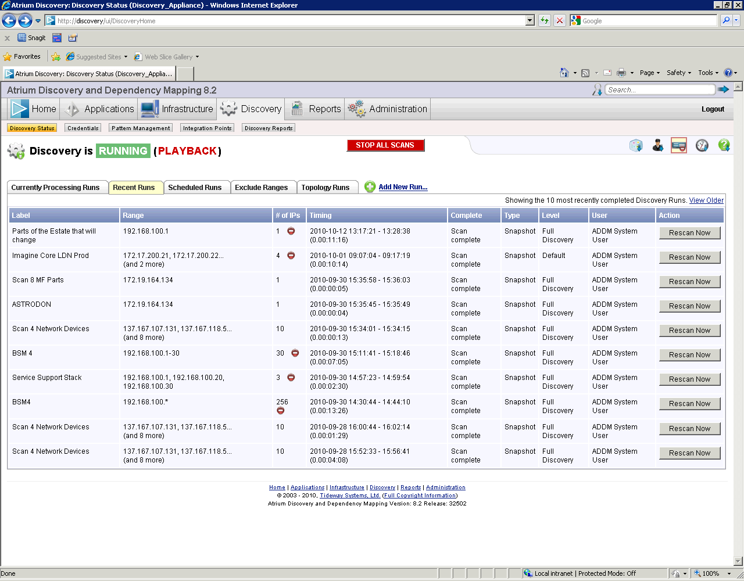Open the Add to Favorites bar star icon
Viewport: 744px width, 581px height.
(x=56, y=57)
